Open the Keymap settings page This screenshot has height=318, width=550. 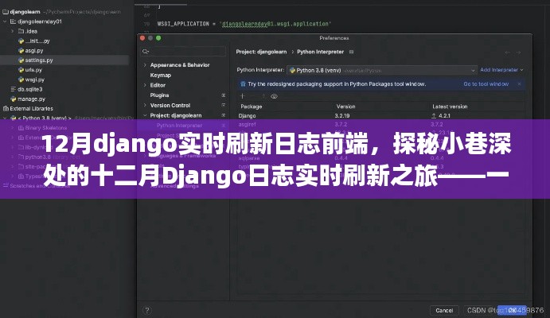161,76
